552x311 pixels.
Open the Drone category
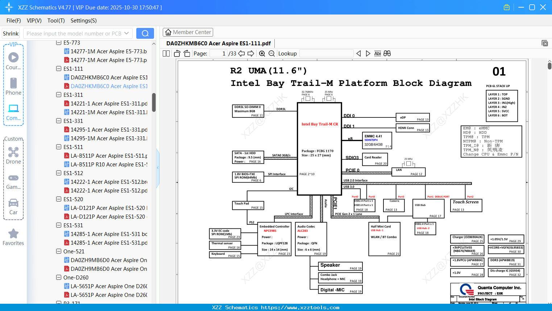13,155
